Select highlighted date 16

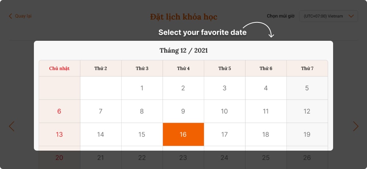coord(183,134)
